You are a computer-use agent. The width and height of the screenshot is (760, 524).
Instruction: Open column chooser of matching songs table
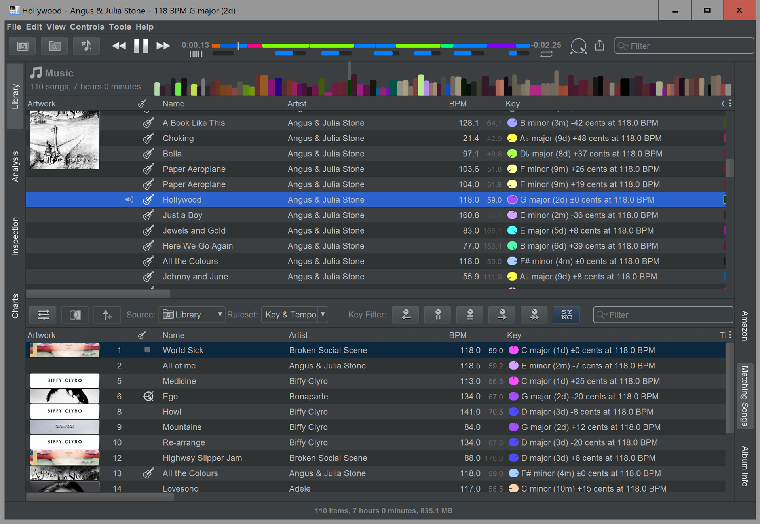click(730, 335)
